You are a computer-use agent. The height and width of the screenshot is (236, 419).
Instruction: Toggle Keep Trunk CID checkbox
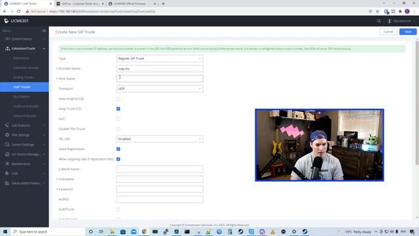click(118, 109)
